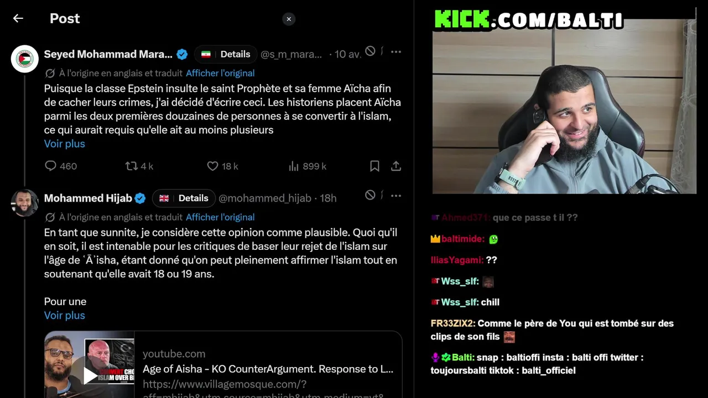708x398 pixels.
Task: Bookmark Seyed Mohammad's post
Action: click(374, 166)
